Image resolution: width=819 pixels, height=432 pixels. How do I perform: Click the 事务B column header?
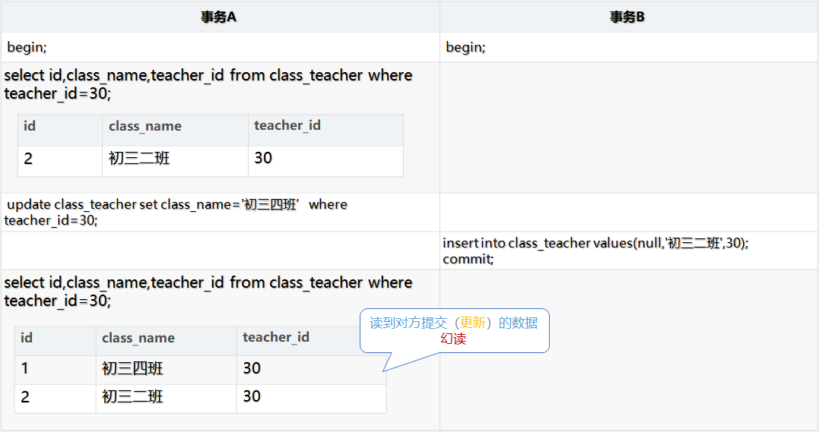[x=627, y=17]
